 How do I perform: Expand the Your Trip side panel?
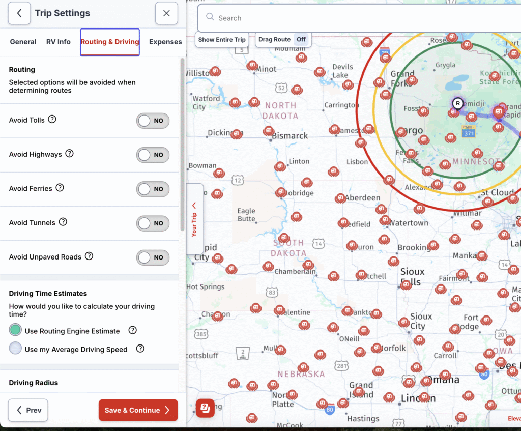click(x=194, y=219)
